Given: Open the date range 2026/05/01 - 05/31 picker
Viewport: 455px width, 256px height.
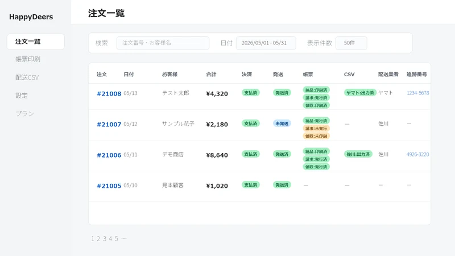Looking at the screenshot, I should tap(266, 43).
